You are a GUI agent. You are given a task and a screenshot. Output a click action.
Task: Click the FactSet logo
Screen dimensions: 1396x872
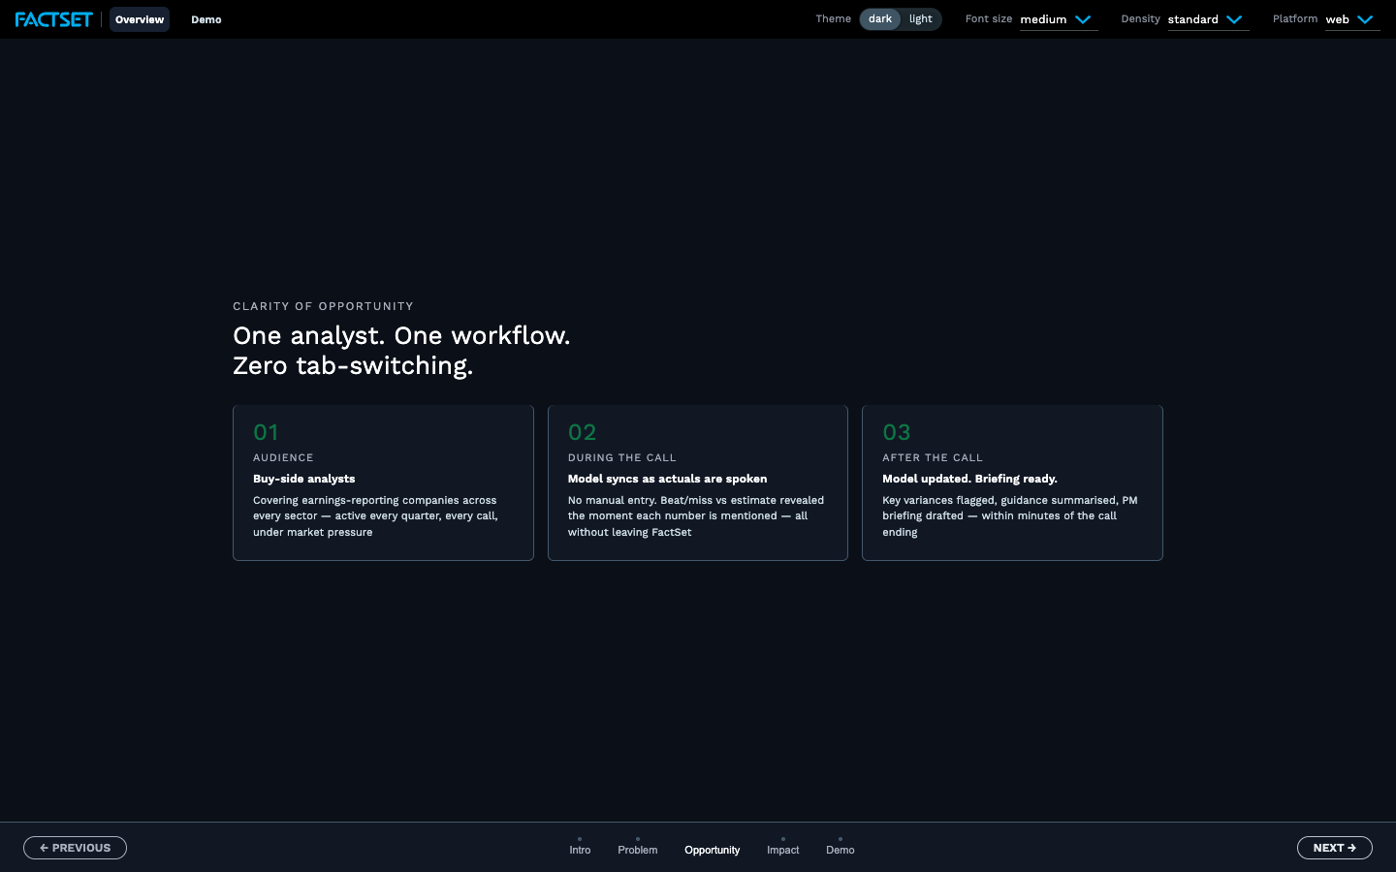tap(54, 19)
